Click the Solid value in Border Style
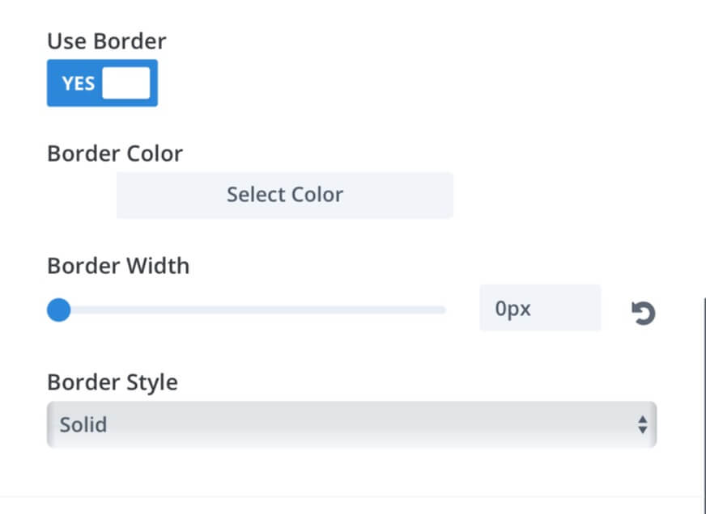 click(83, 424)
